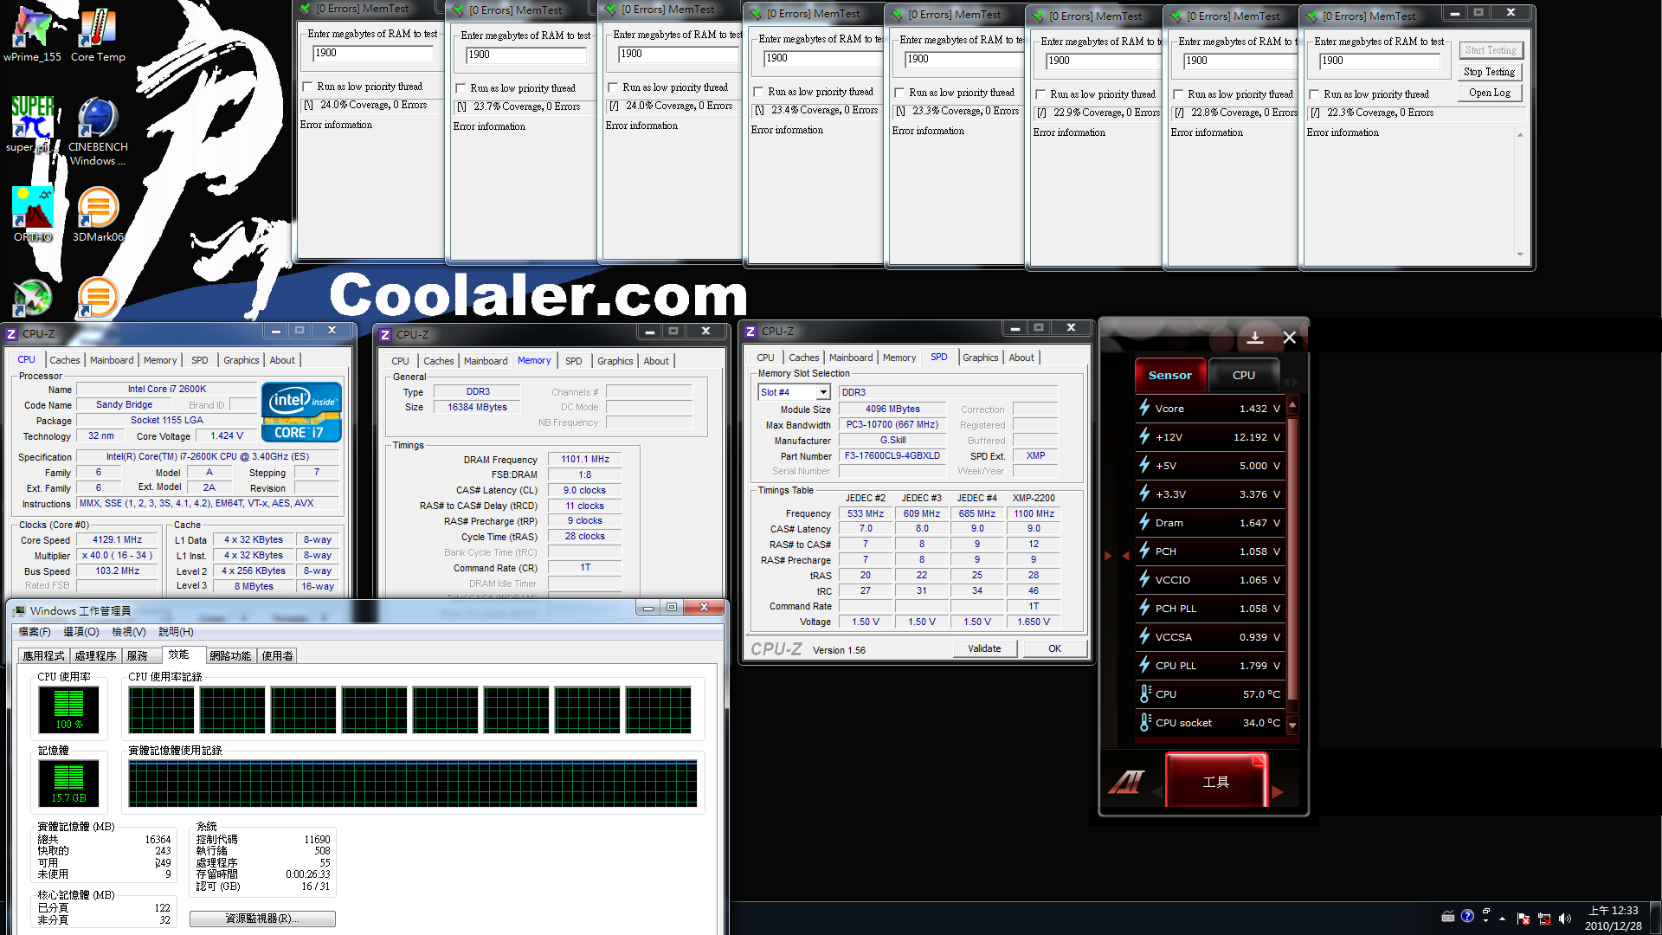Click the CPU-Z SPD window title icon
The width and height of the screenshot is (1662, 935).
coord(750,332)
